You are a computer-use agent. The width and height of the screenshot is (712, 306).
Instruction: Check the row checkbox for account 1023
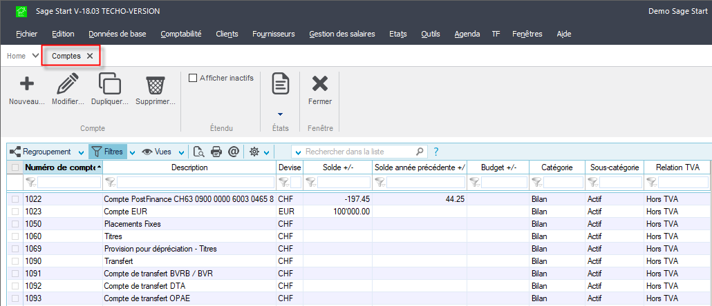tap(15, 212)
